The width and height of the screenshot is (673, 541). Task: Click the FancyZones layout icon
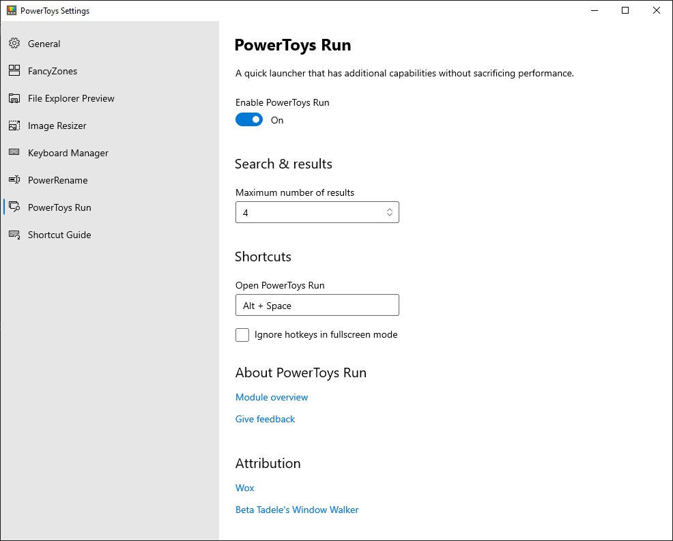point(14,71)
